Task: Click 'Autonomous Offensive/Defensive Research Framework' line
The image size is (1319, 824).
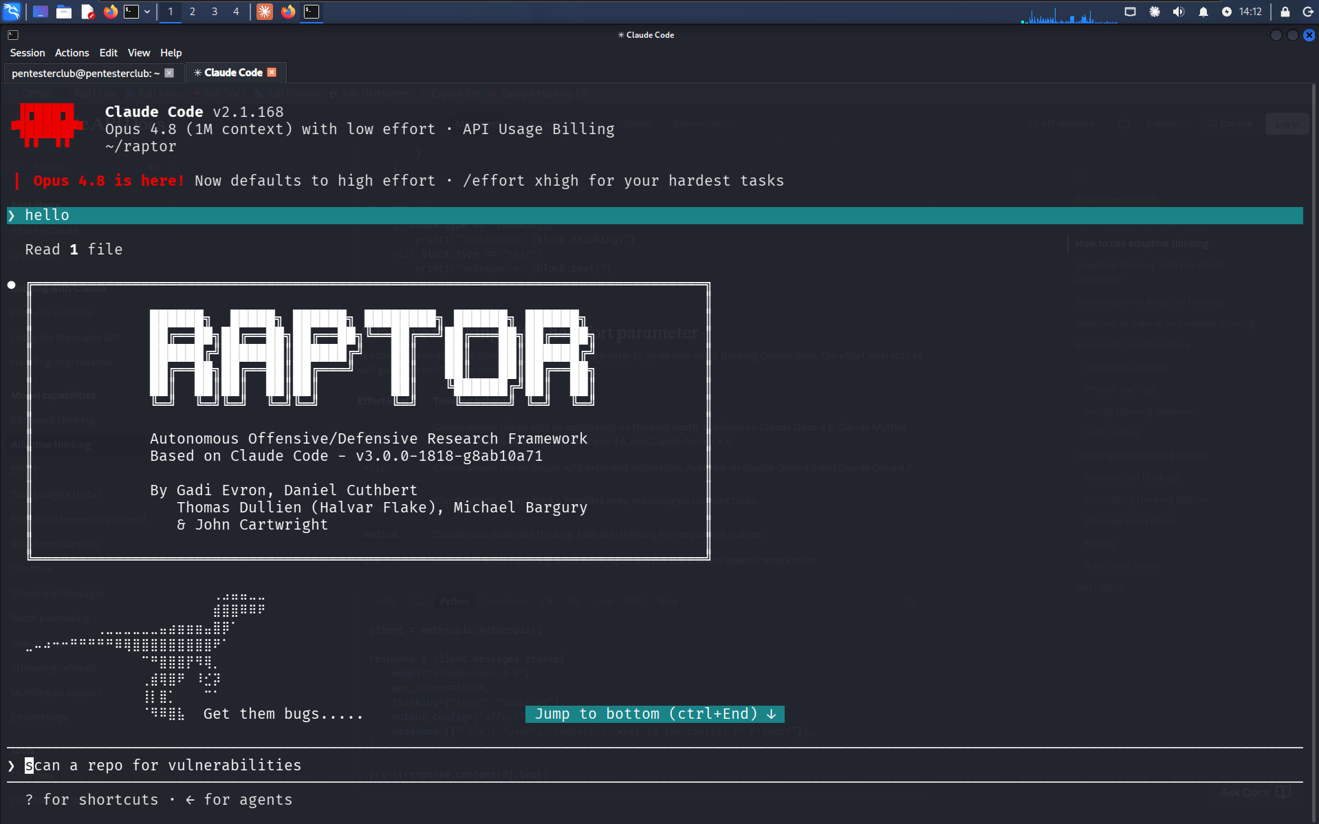Action: pos(369,439)
